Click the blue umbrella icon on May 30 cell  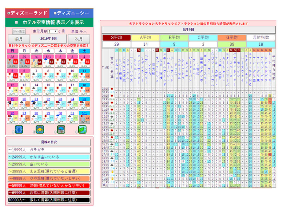[x=58, y=116]
